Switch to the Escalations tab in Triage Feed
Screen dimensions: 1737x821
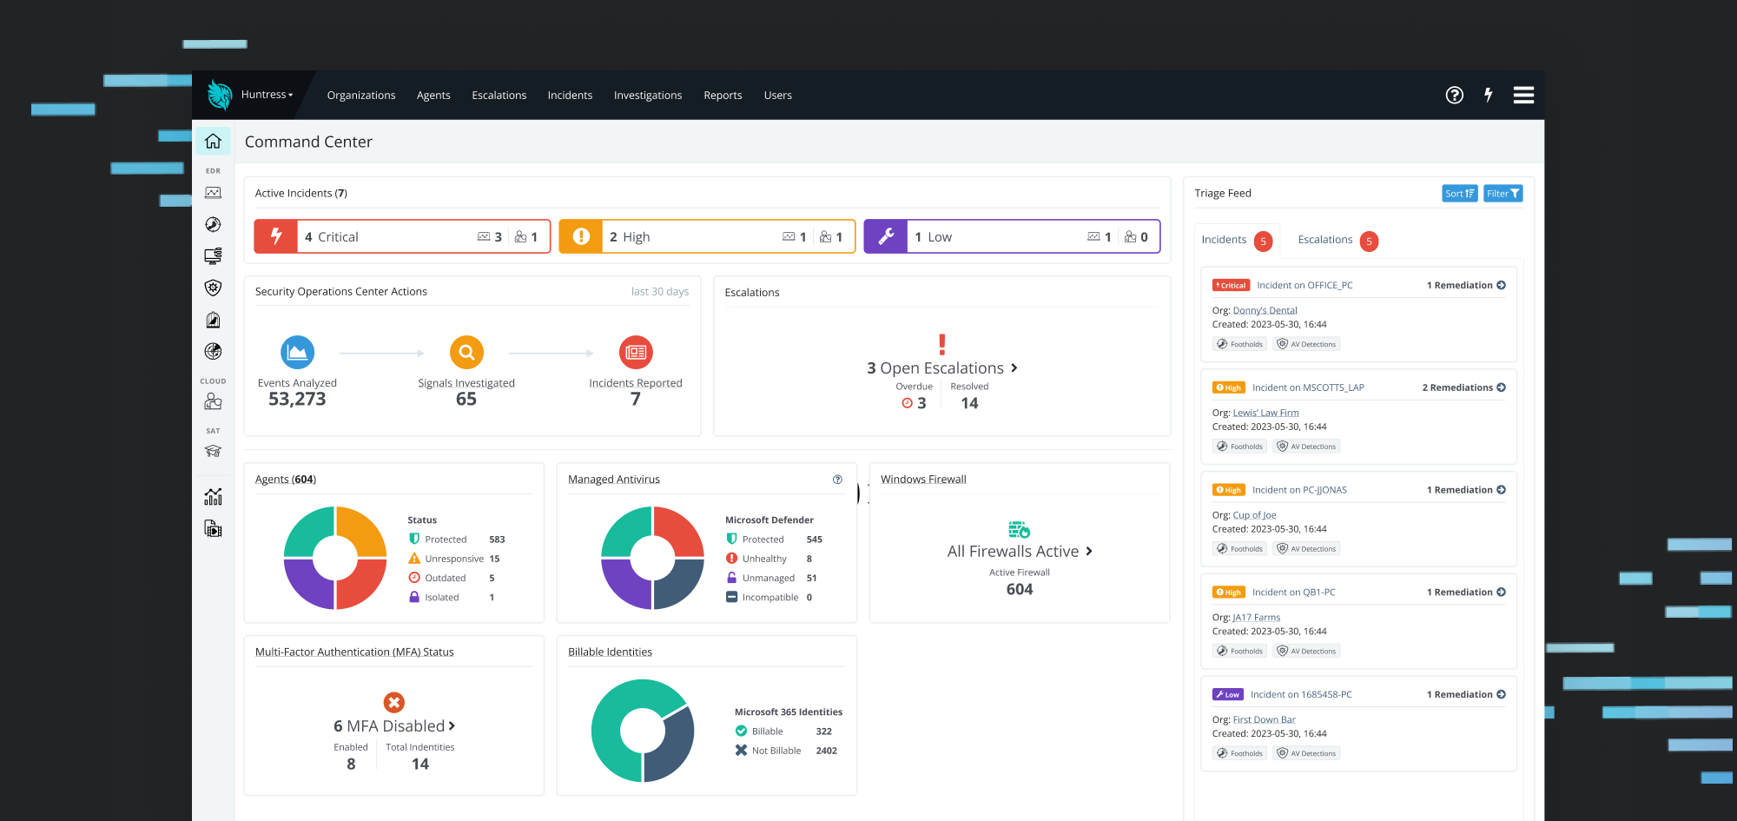pos(1324,240)
